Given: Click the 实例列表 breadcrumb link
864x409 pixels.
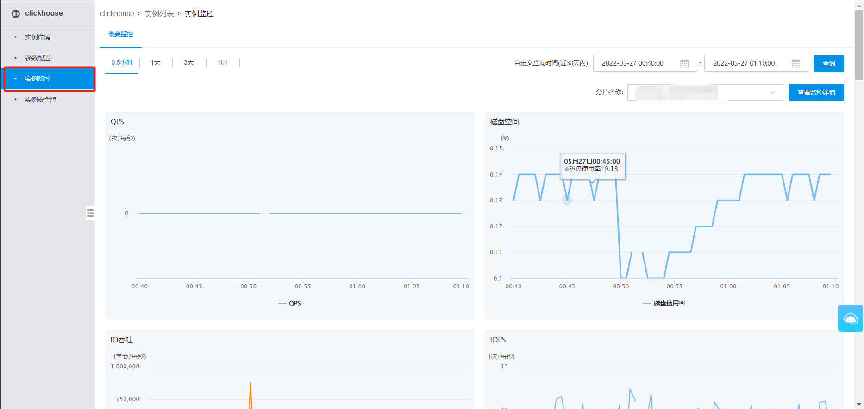Looking at the screenshot, I should point(159,14).
